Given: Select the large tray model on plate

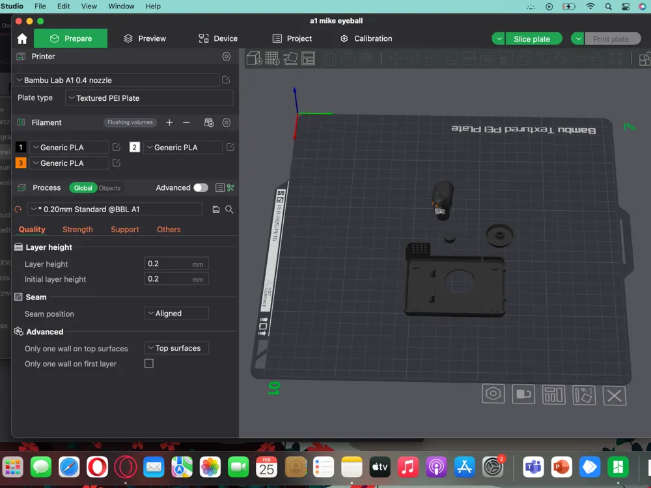Looking at the screenshot, I should click(x=456, y=286).
